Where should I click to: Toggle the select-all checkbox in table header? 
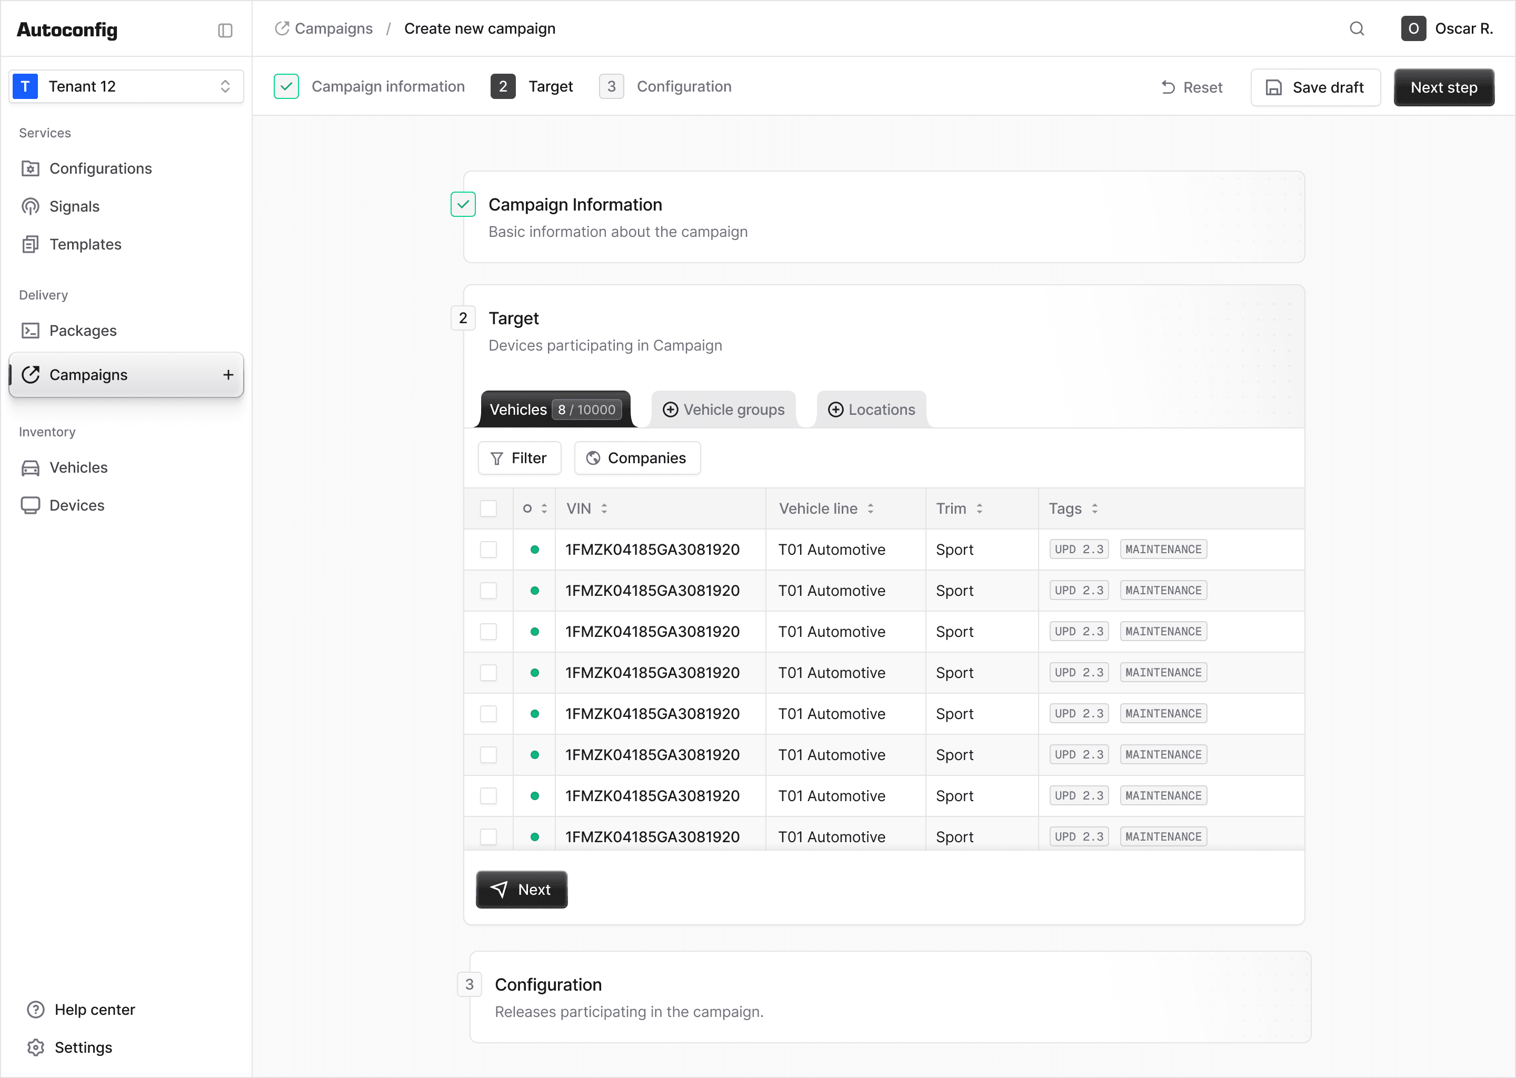[488, 508]
